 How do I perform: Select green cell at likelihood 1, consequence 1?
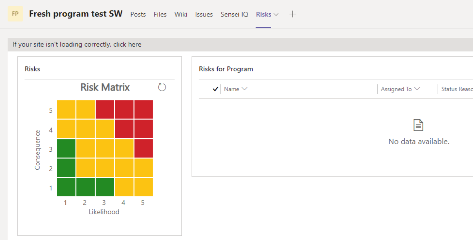click(x=66, y=187)
